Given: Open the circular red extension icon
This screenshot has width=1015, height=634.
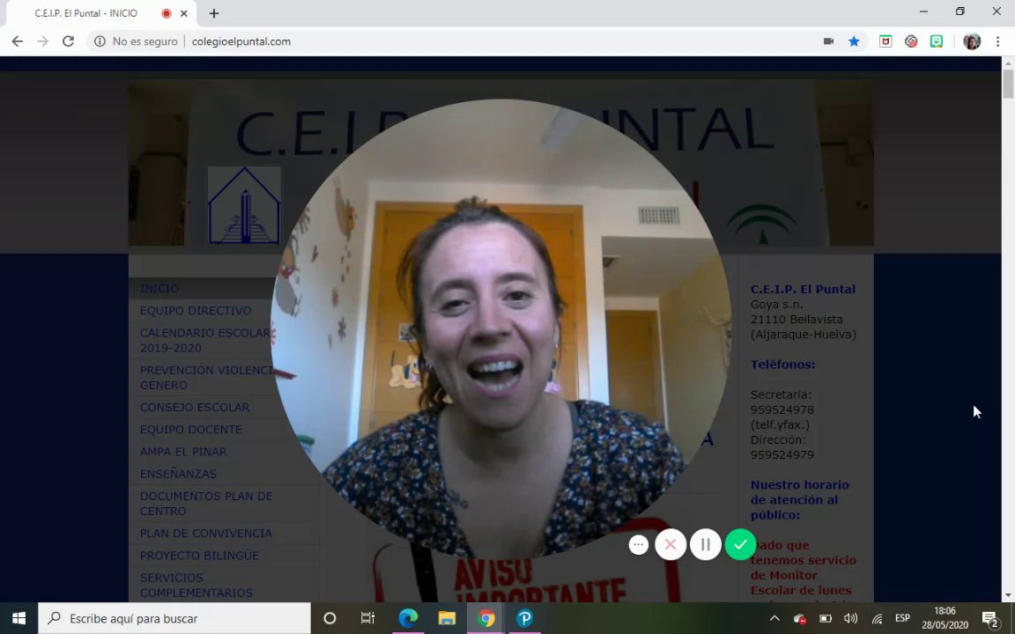Looking at the screenshot, I should 911,41.
